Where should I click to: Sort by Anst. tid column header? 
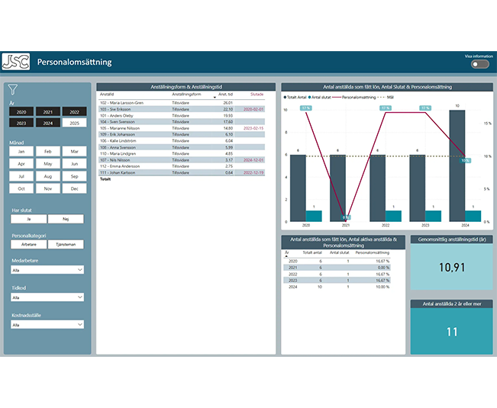click(x=225, y=95)
